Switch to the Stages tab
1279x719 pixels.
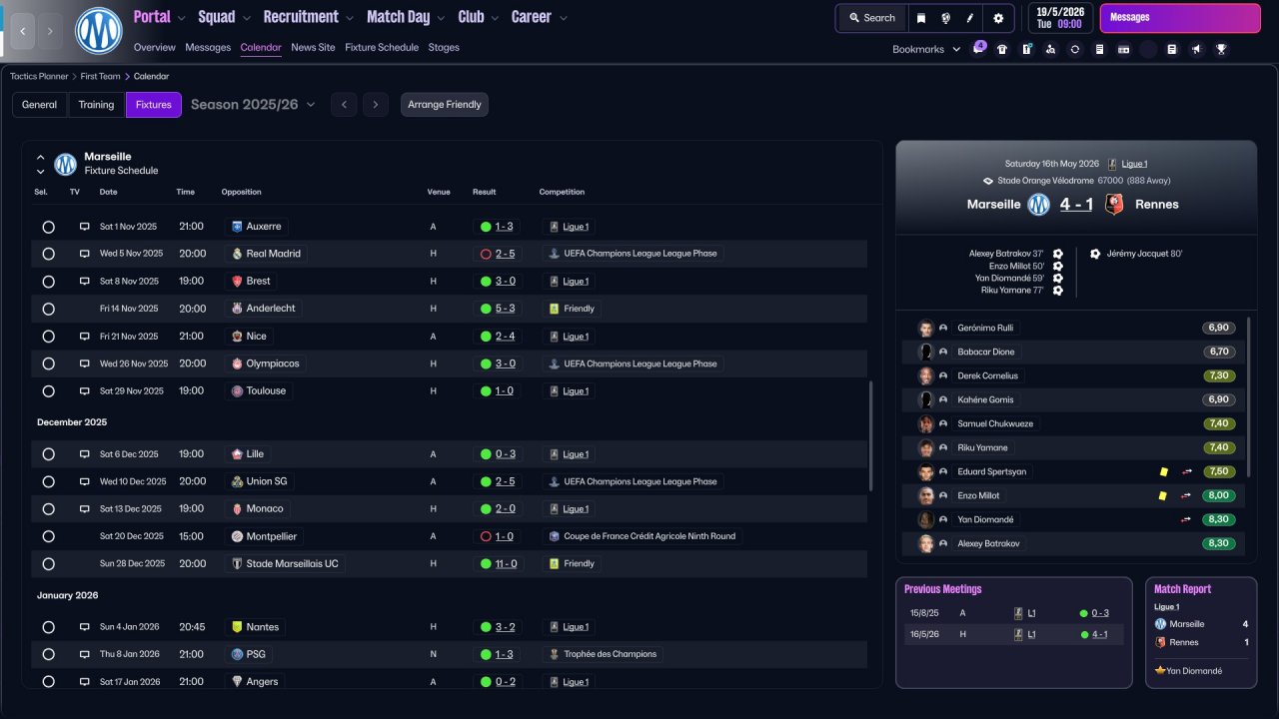(x=444, y=47)
